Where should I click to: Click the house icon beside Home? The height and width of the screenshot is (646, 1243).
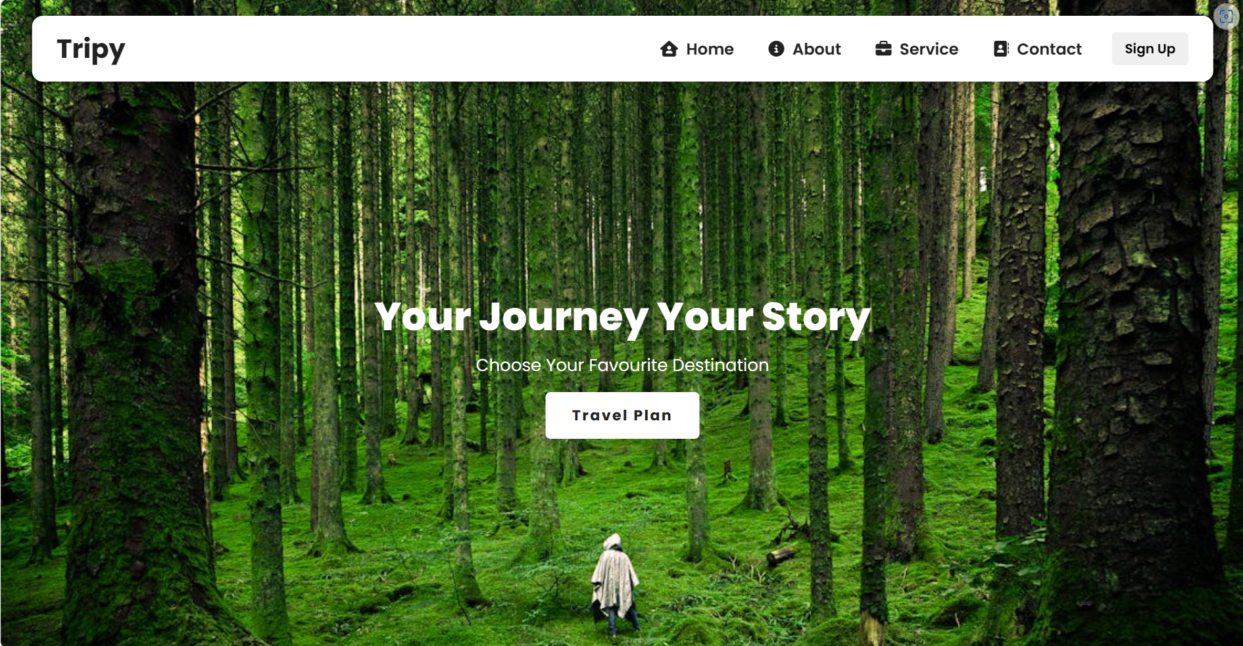[x=669, y=49]
